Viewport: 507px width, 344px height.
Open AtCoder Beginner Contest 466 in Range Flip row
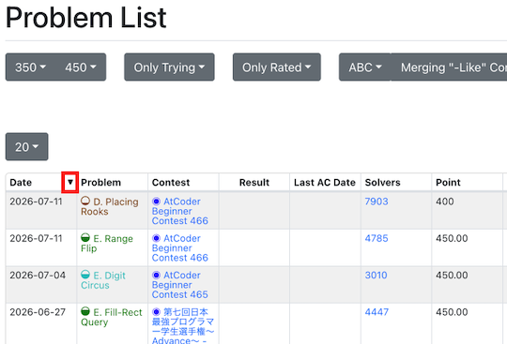point(180,247)
